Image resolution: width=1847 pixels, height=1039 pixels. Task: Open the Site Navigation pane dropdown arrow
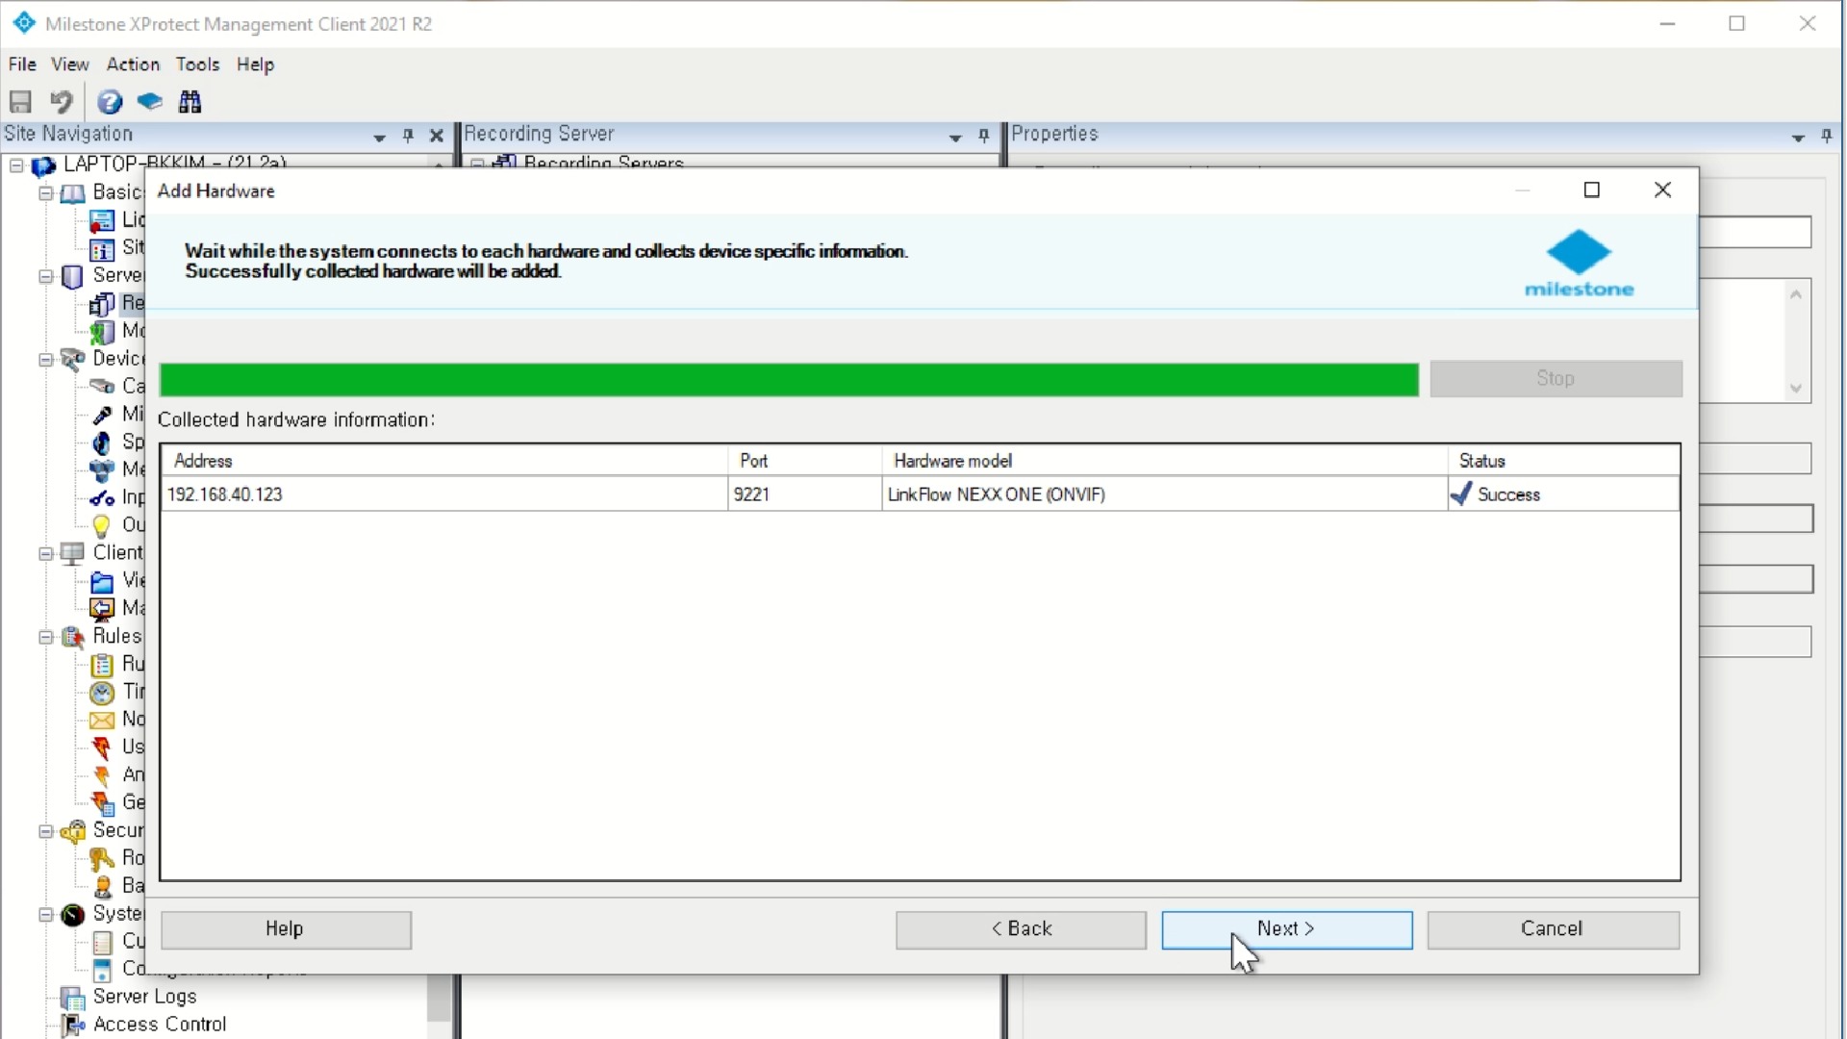tap(379, 137)
